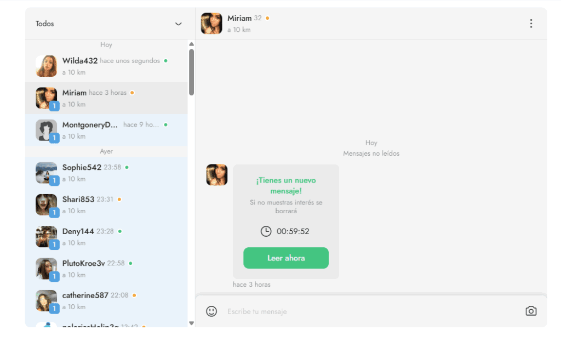Click the clock icon beside countdown timer
This screenshot has width=561, height=347.
266,231
